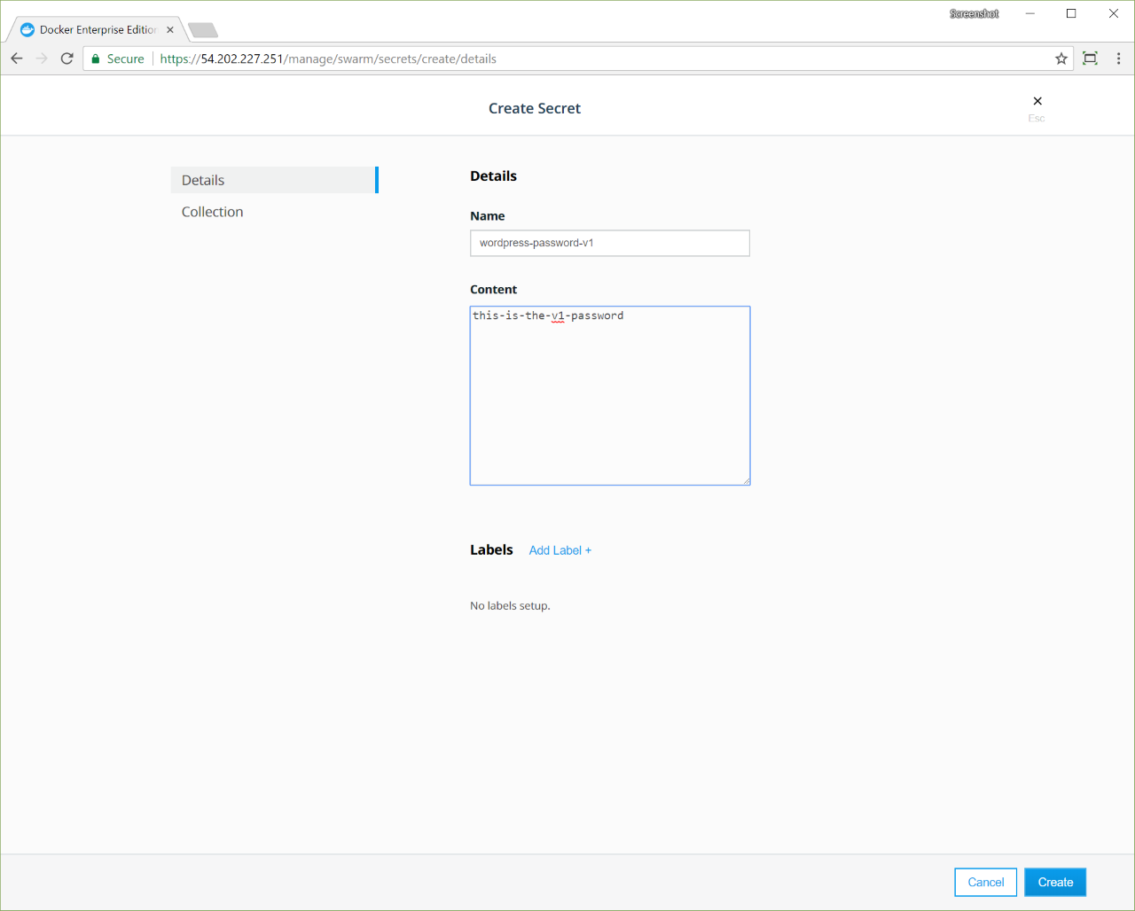
Task: Grab the Content box resize handle
Action: pyautogui.click(x=746, y=481)
